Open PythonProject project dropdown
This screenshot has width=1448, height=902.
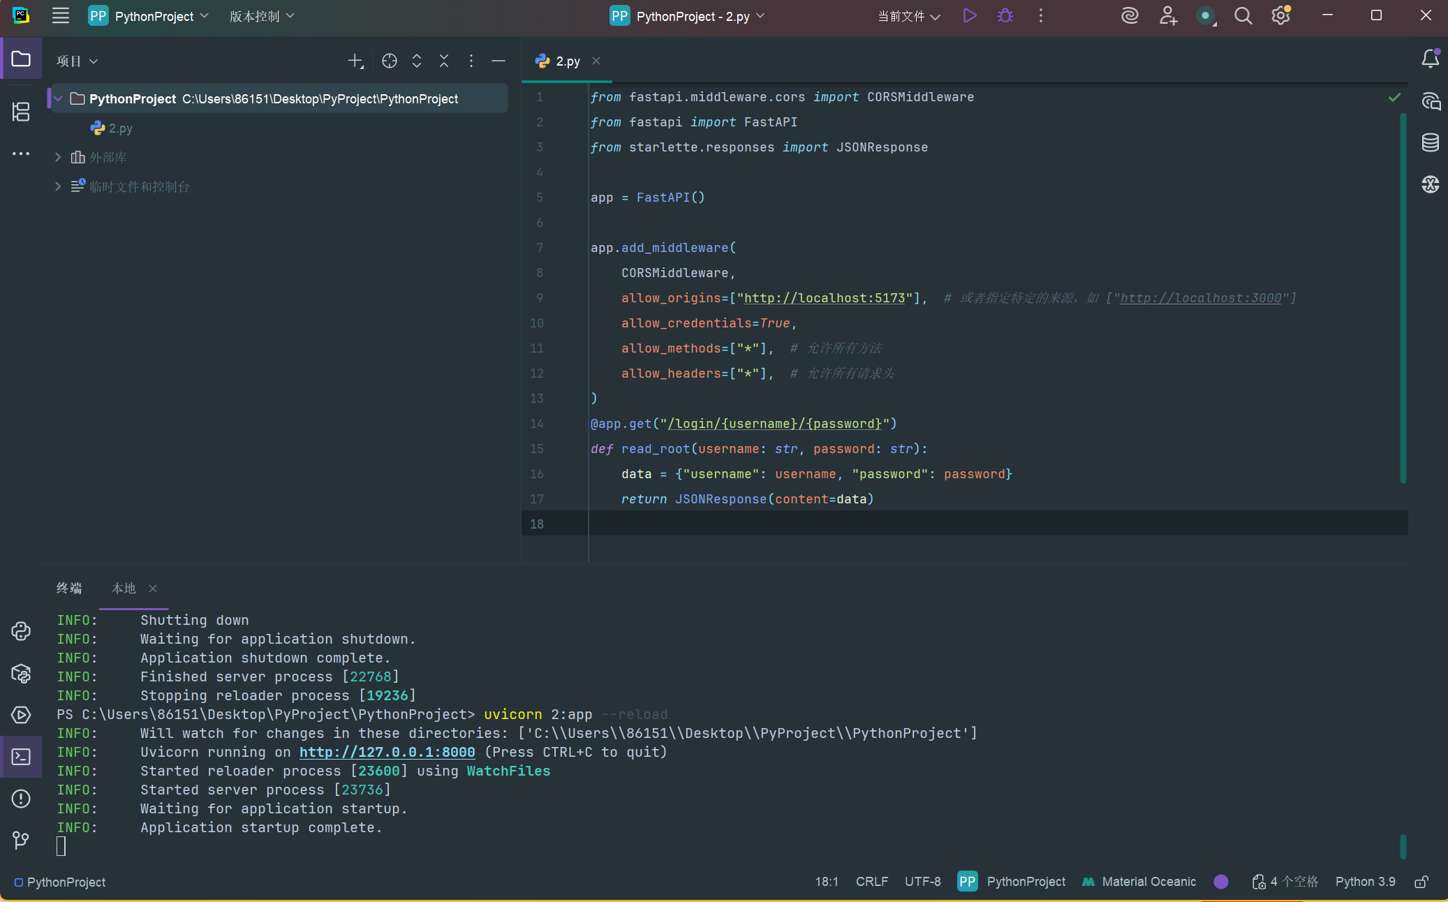pyautogui.click(x=148, y=15)
